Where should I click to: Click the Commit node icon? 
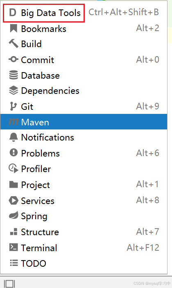[14, 59]
